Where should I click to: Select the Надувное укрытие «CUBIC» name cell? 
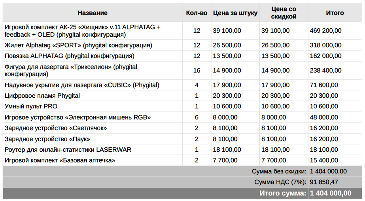(x=82, y=85)
